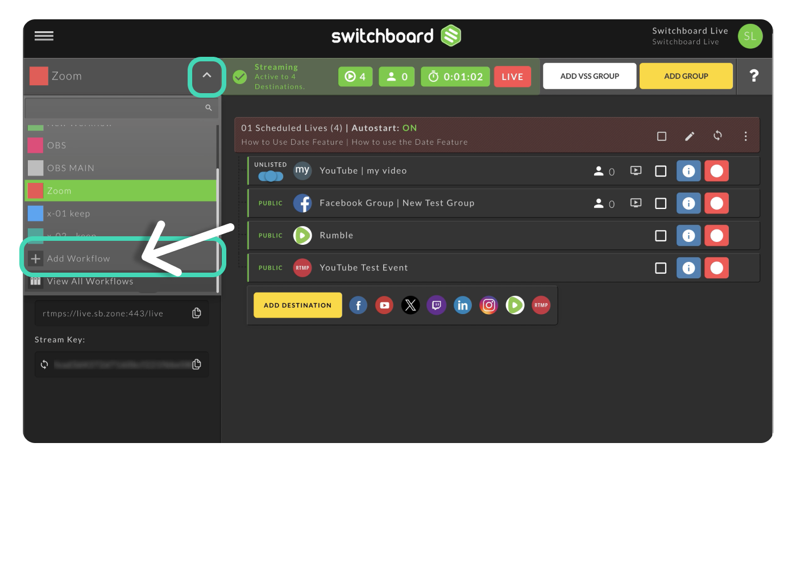Image resolution: width=796 pixels, height=568 pixels.
Task: Open info for Rumble
Action: (689, 236)
